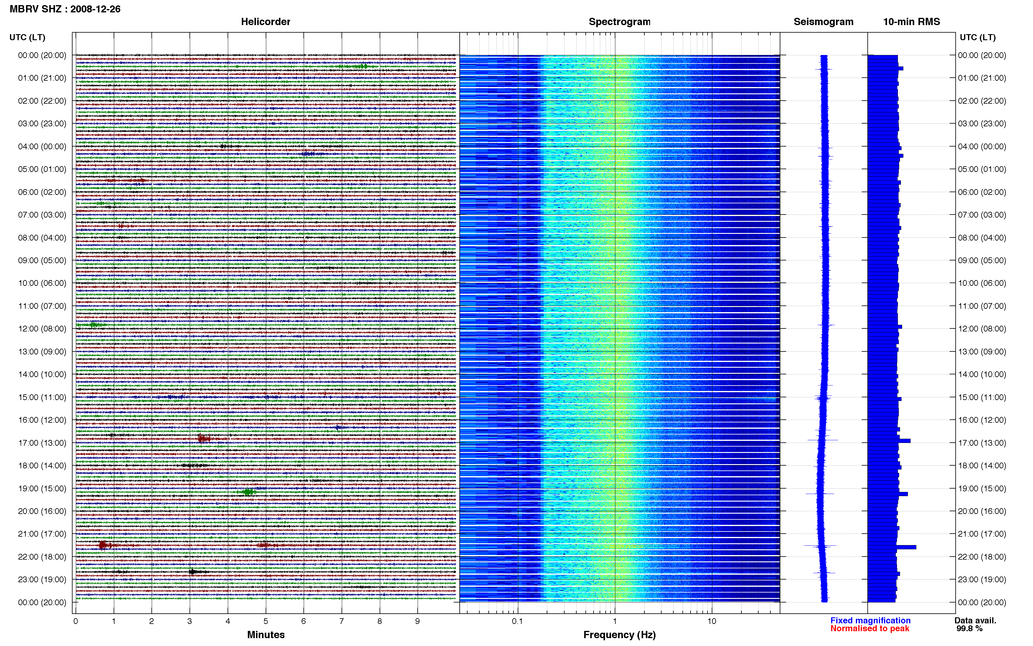This screenshot has height=646, width=1033.
Task: Click the '5' tick on the Minutes axis
Action: pos(266,621)
